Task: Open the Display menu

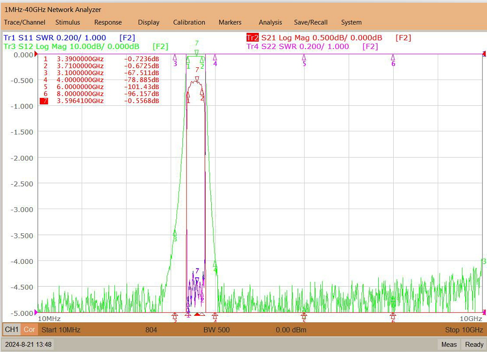Action: click(x=149, y=22)
